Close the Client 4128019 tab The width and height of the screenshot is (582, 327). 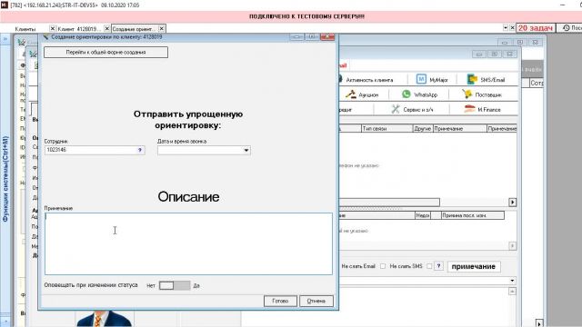(x=106, y=28)
